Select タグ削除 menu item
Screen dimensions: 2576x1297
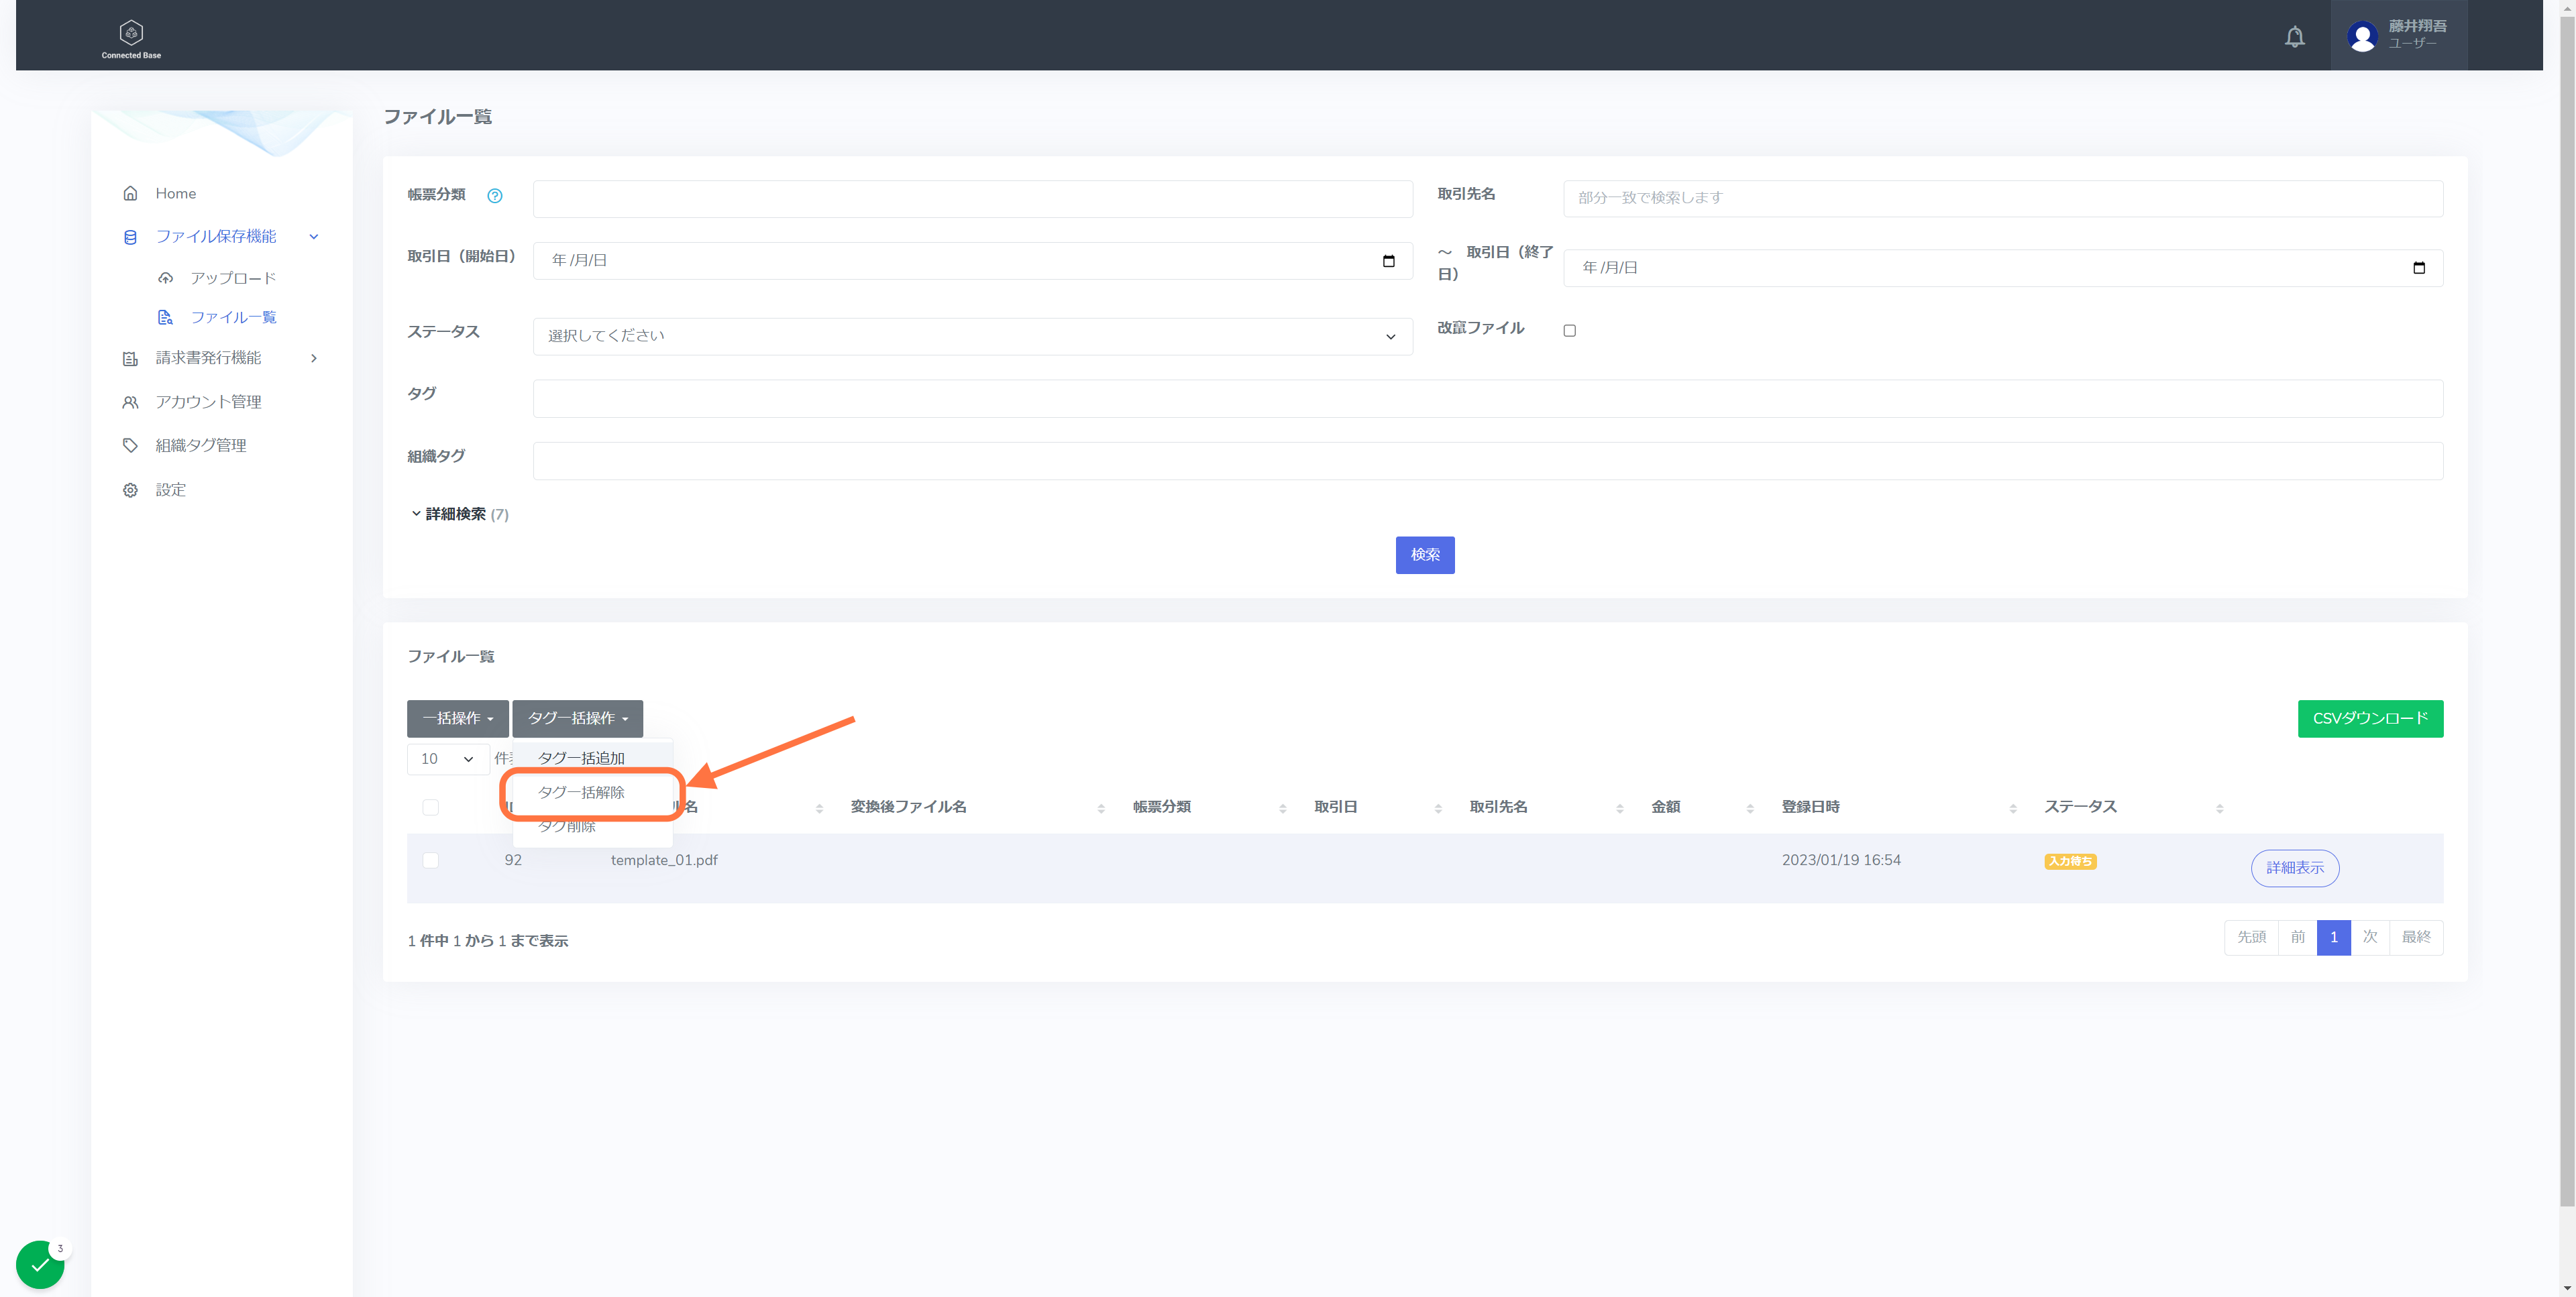point(592,826)
